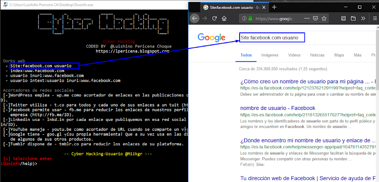Open result ¿Cómo creo un nombre de usuario
This screenshot has height=182, width=379.
pyautogui.click(x=308, y=81)
